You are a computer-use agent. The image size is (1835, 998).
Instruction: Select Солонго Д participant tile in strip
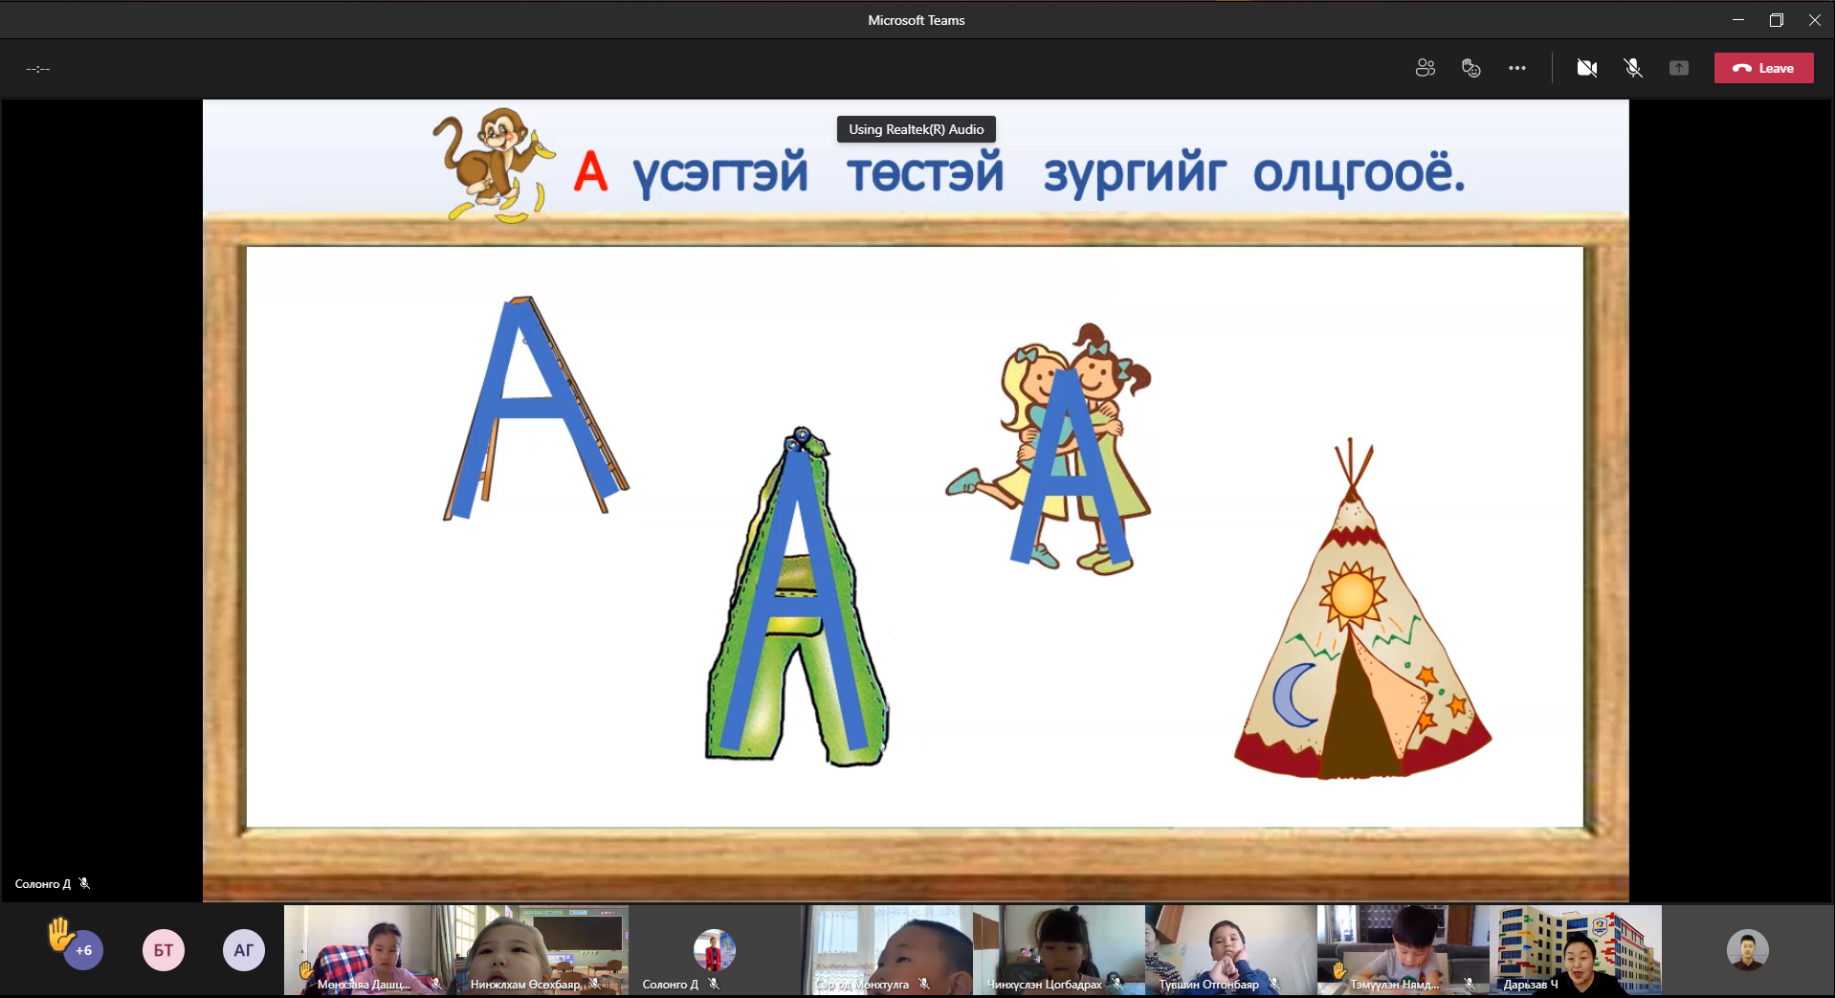pos(715,950)
